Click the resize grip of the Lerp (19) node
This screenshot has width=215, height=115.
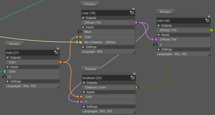[x=134, y=53]
